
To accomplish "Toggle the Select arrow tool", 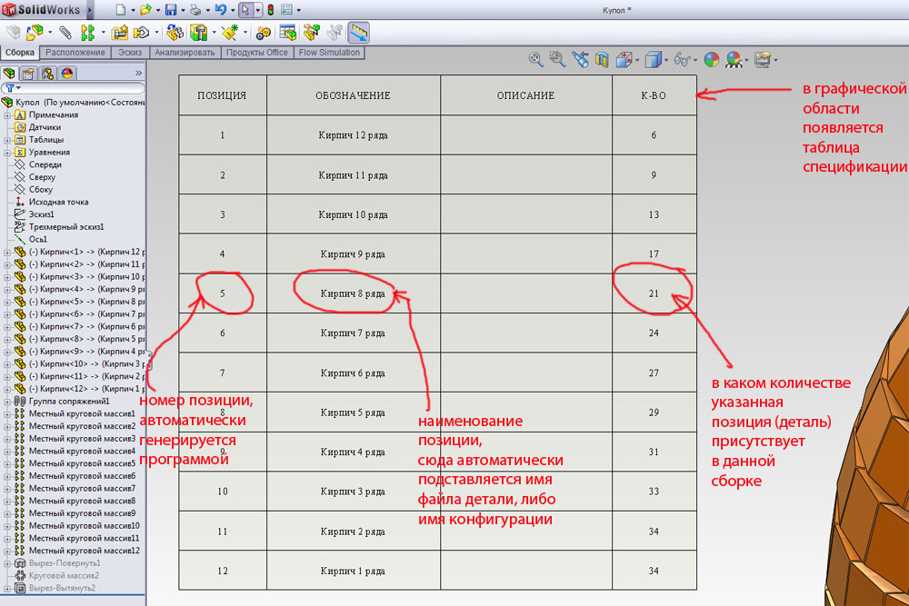I will pyautogui.click(x=245, y=10).
